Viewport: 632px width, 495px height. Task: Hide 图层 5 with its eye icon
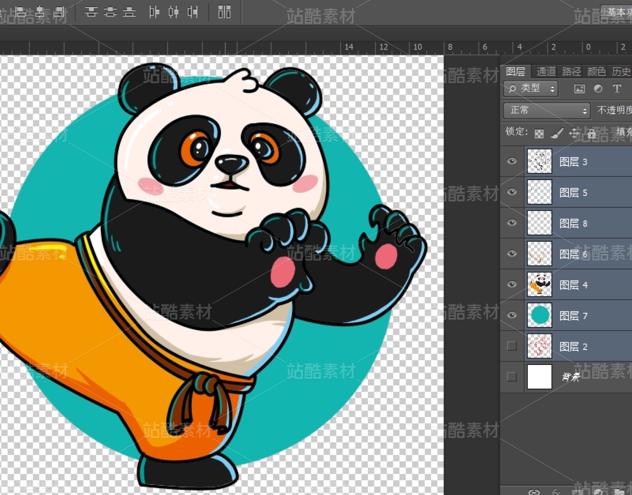[512, 192]
